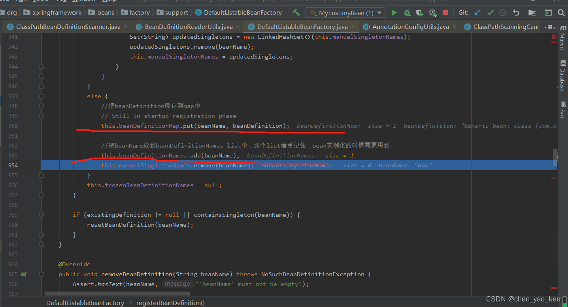The image size is (568, 307).
Task: Start debugging with the green bug icon
Action: click(x=407, y=13)
